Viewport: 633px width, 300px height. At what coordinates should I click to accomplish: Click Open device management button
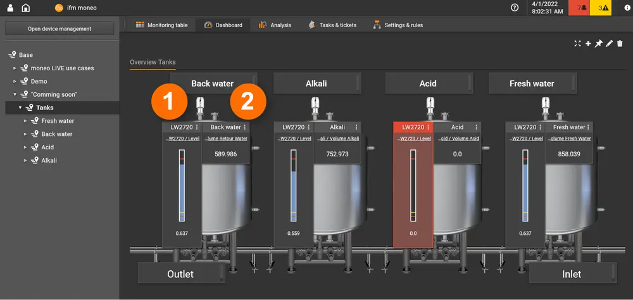(60, 28)
